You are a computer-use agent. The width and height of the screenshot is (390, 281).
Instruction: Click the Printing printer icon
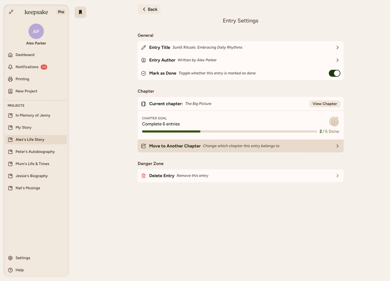[x=10, y=79]
